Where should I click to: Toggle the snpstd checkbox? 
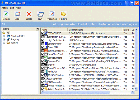click(43, 65)
